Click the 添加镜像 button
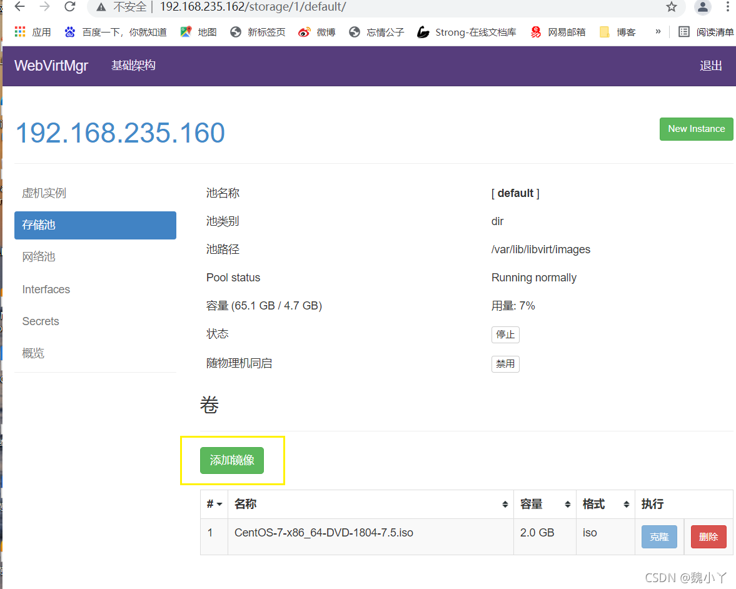Image resolution: width=736 pixels, height=589 pixels. point(232,460)
